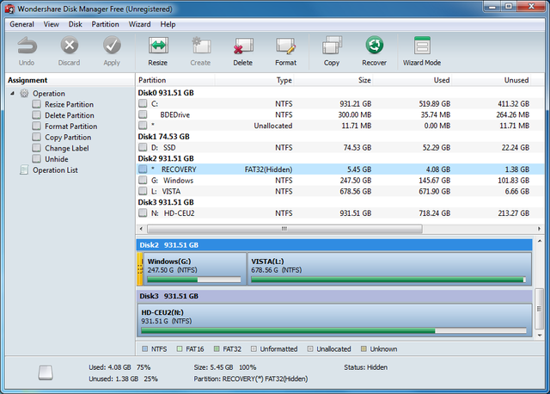Tick the Format Partition checkbox

[36, 126]
